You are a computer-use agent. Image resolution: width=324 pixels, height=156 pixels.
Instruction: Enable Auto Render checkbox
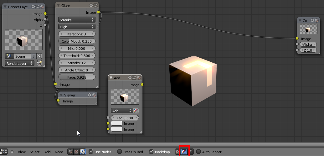(x=198, y=152)
